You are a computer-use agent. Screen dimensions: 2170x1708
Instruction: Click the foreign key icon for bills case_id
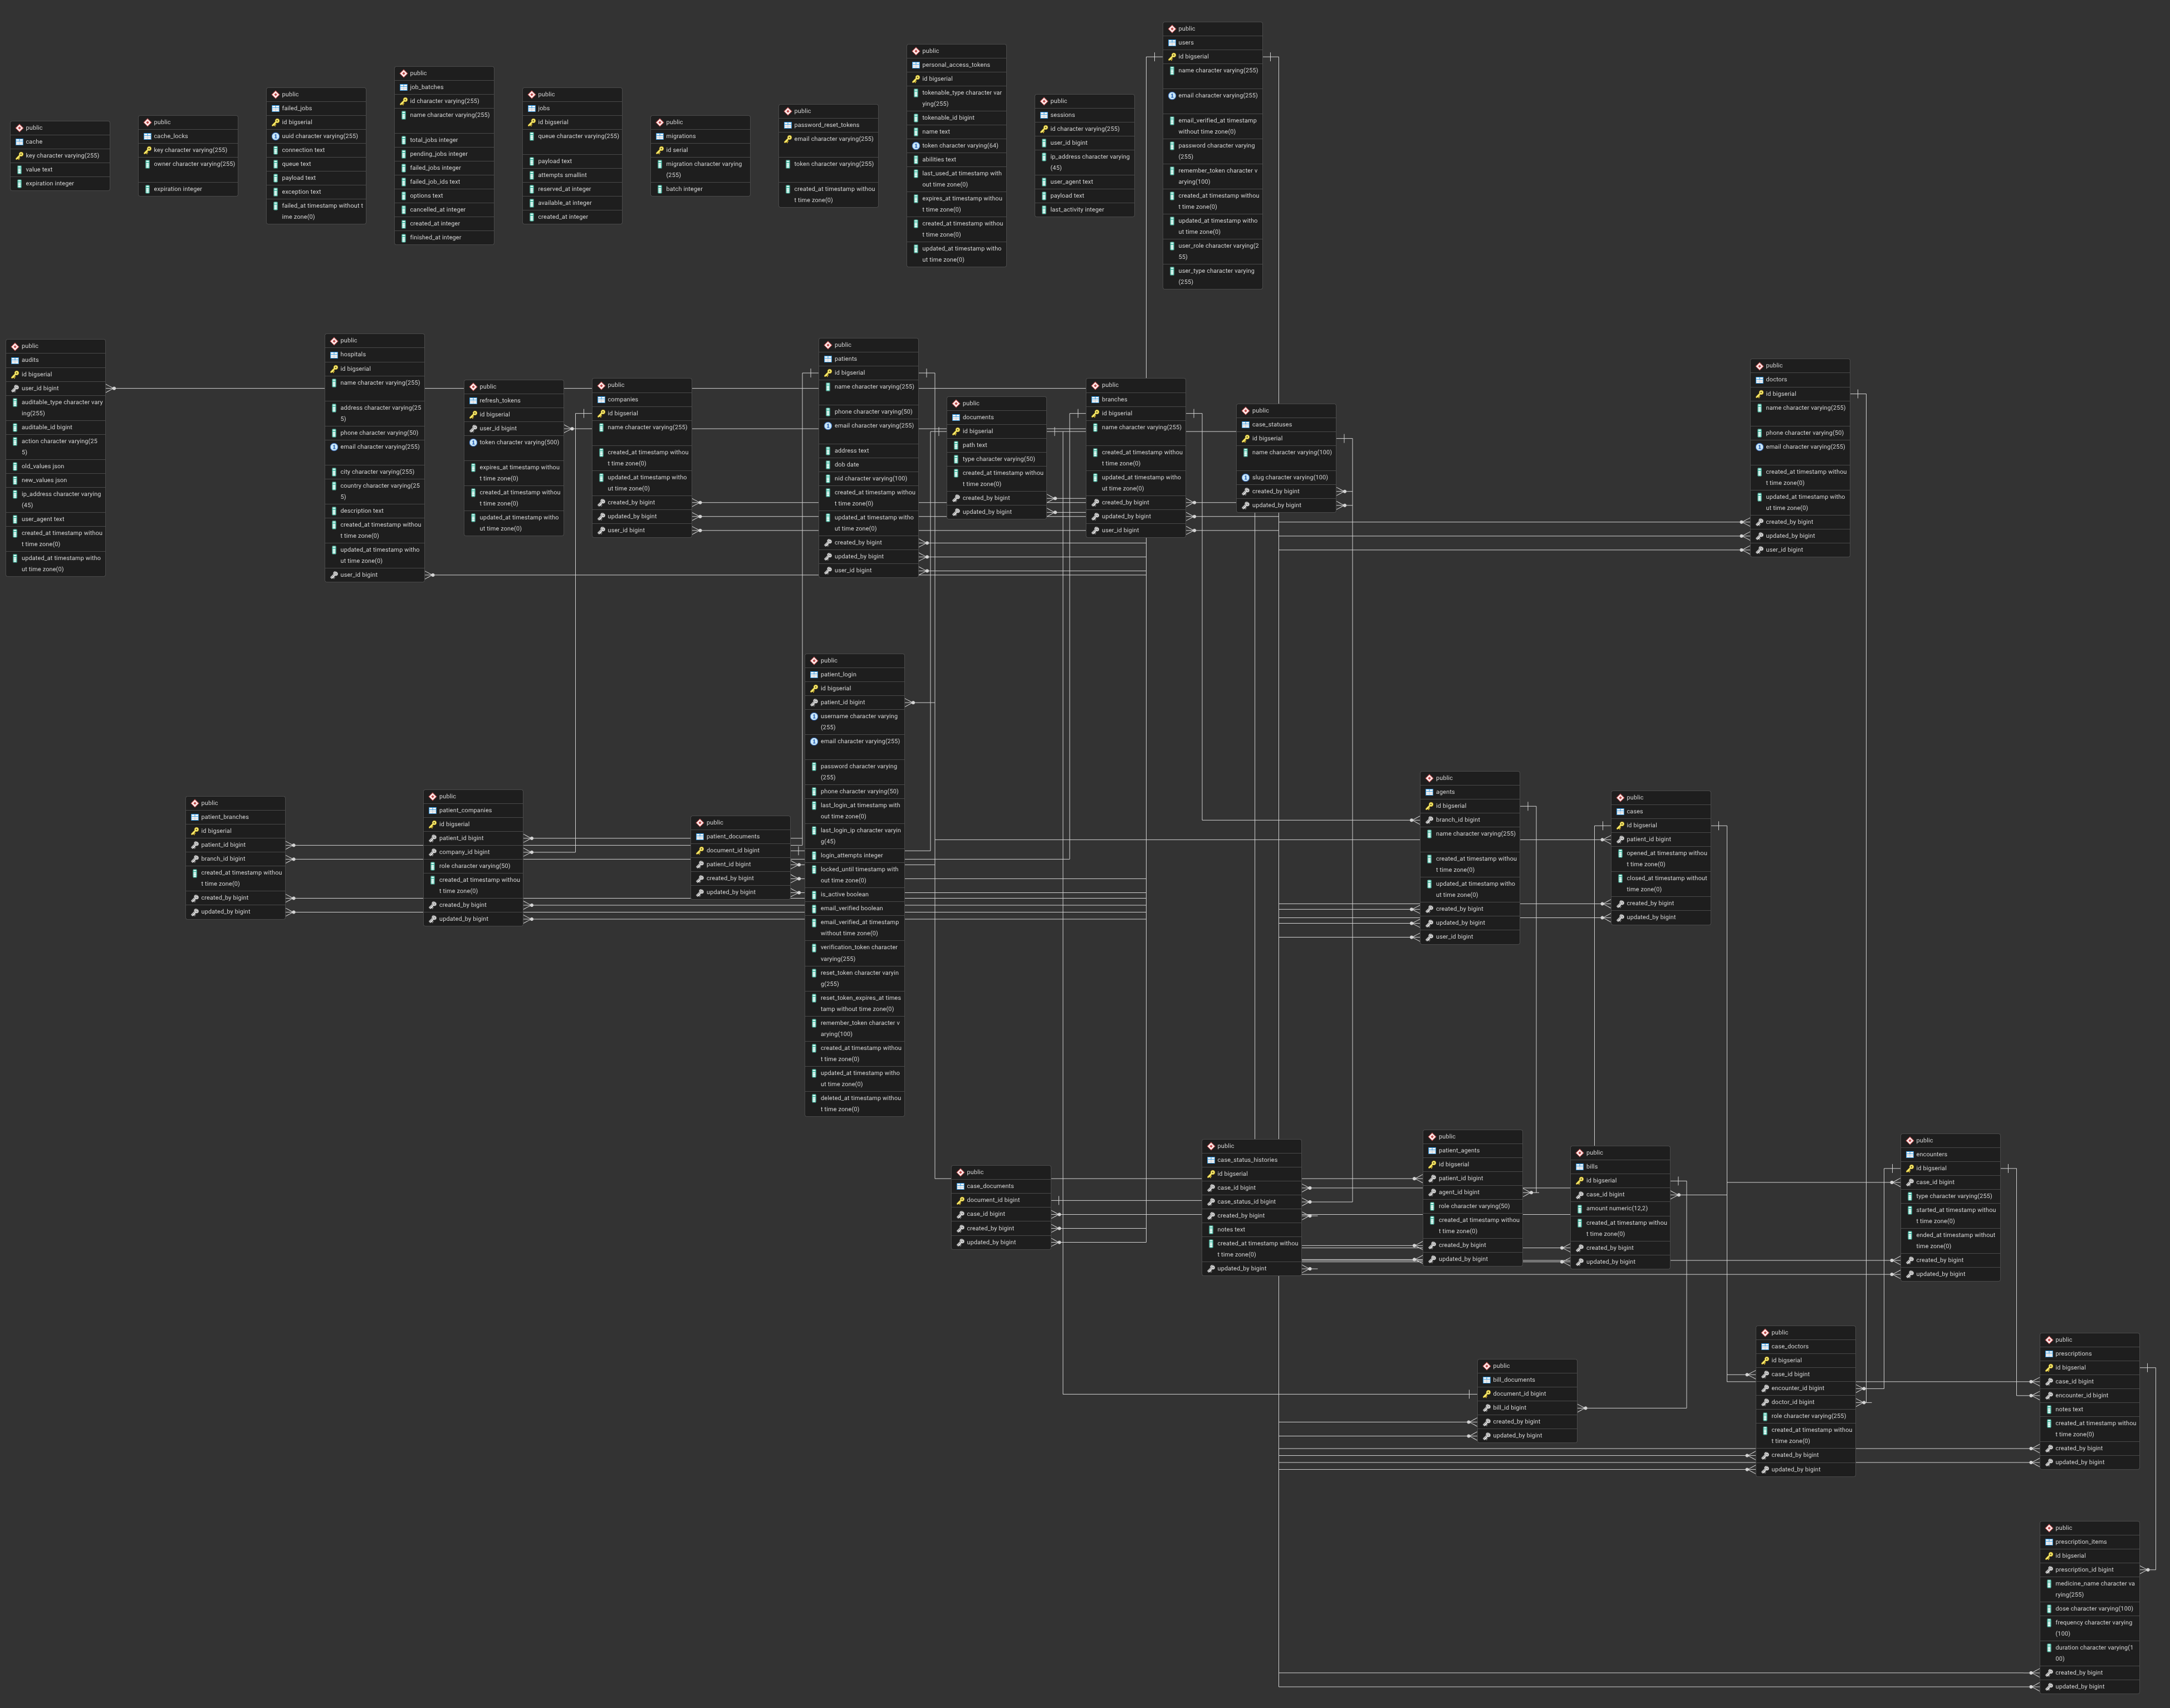[1580, 1194]
